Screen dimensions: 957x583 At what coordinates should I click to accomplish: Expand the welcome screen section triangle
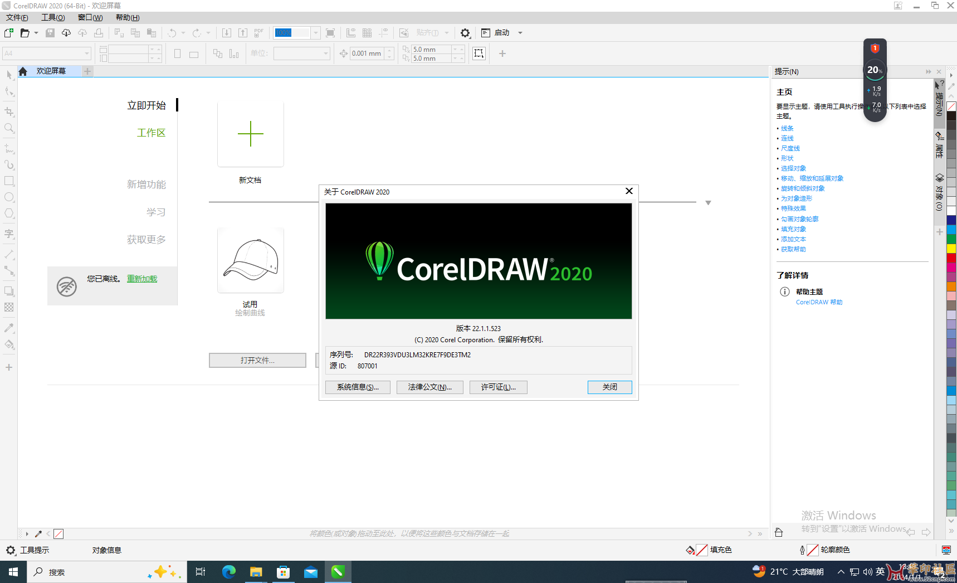point(708,203)
